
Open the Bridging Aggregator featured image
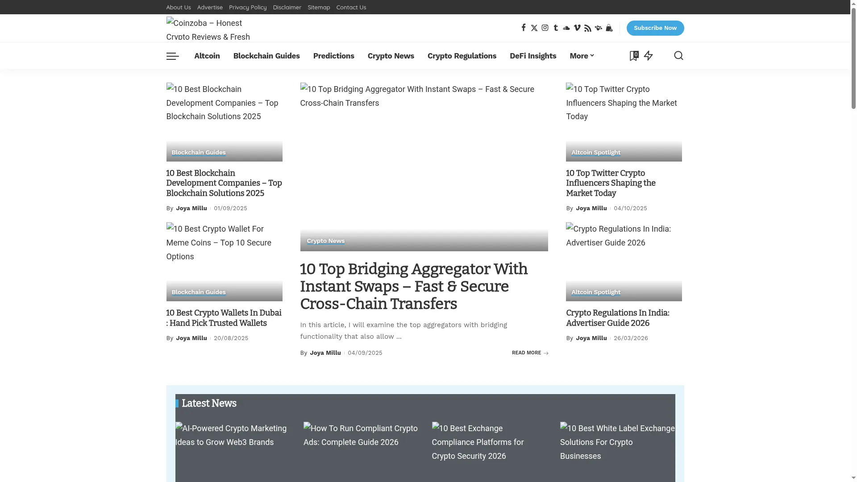tap(424, 167)
